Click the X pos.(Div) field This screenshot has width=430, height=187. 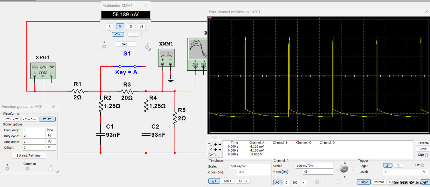click(254, 172)
